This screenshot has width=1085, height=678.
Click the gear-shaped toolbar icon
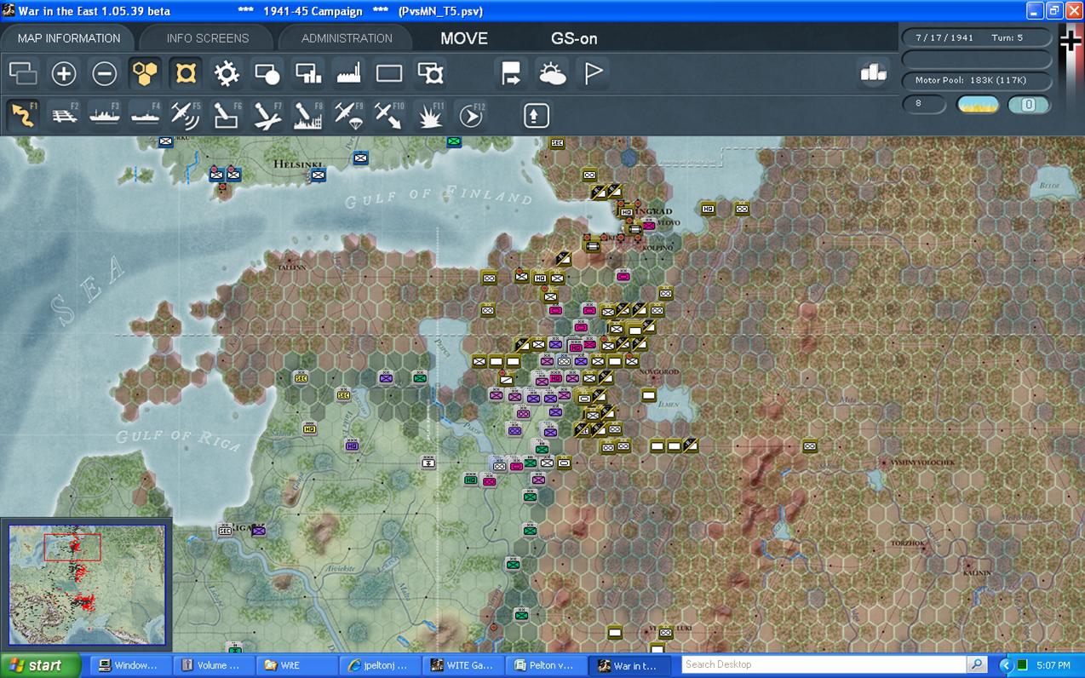pyautogui.click(x=227, y=73)
